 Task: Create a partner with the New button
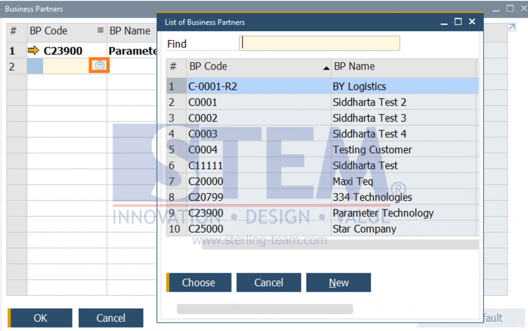coord(338,282)
